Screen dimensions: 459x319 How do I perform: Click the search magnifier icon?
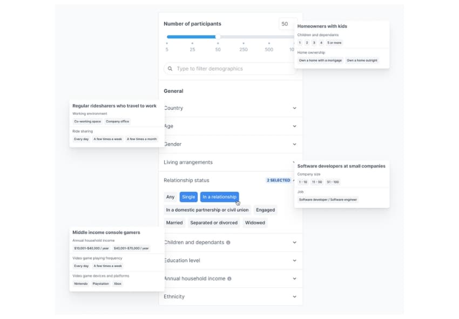(x=170, y=69)
